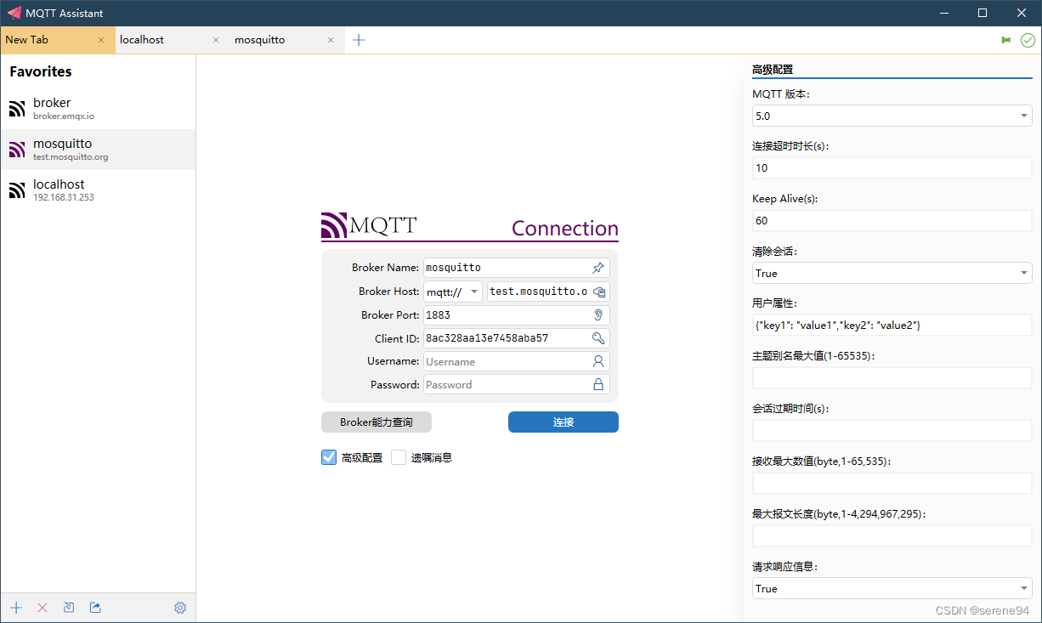
Task: Click the export/share favorites icon
Action: [x=95, y=608]
